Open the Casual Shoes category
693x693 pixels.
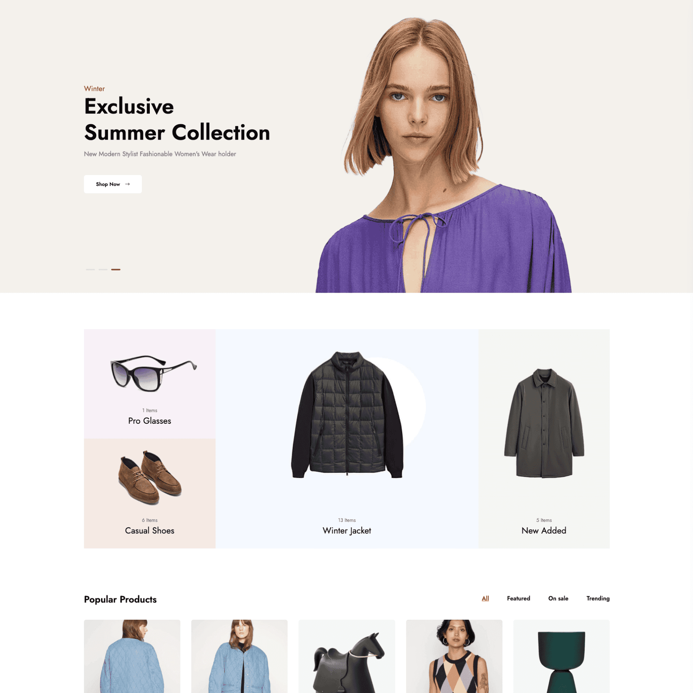[x=149, y=531]
